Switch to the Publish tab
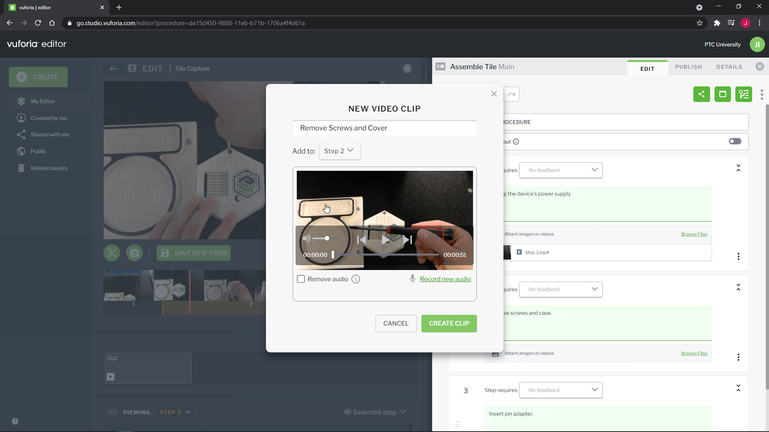This screenshot has width=769, height=432. coord(688,67)
